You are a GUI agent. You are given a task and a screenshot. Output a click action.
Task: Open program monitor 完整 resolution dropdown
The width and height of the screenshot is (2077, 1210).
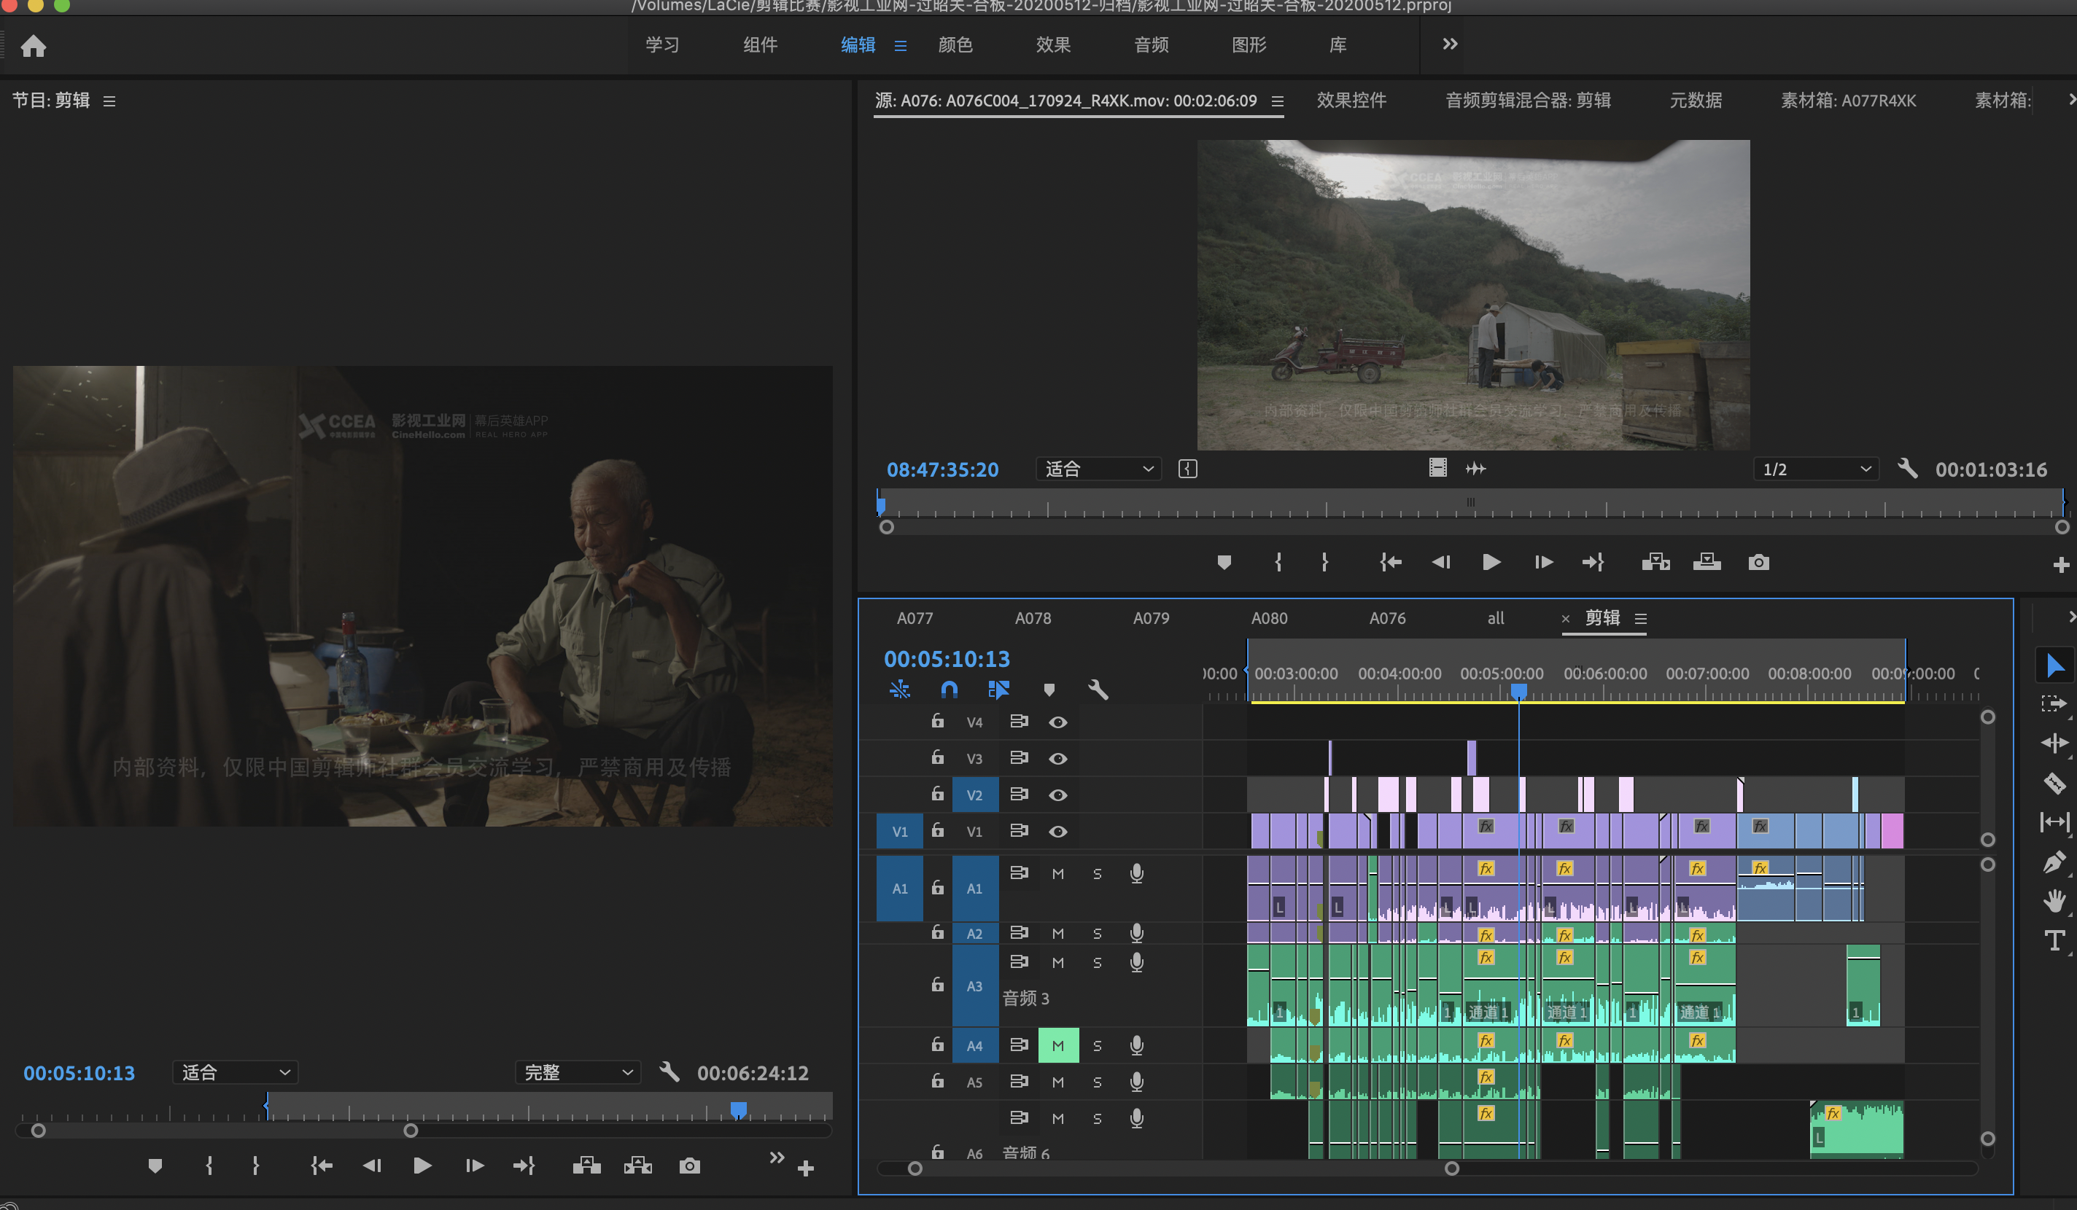point(578,1072)
